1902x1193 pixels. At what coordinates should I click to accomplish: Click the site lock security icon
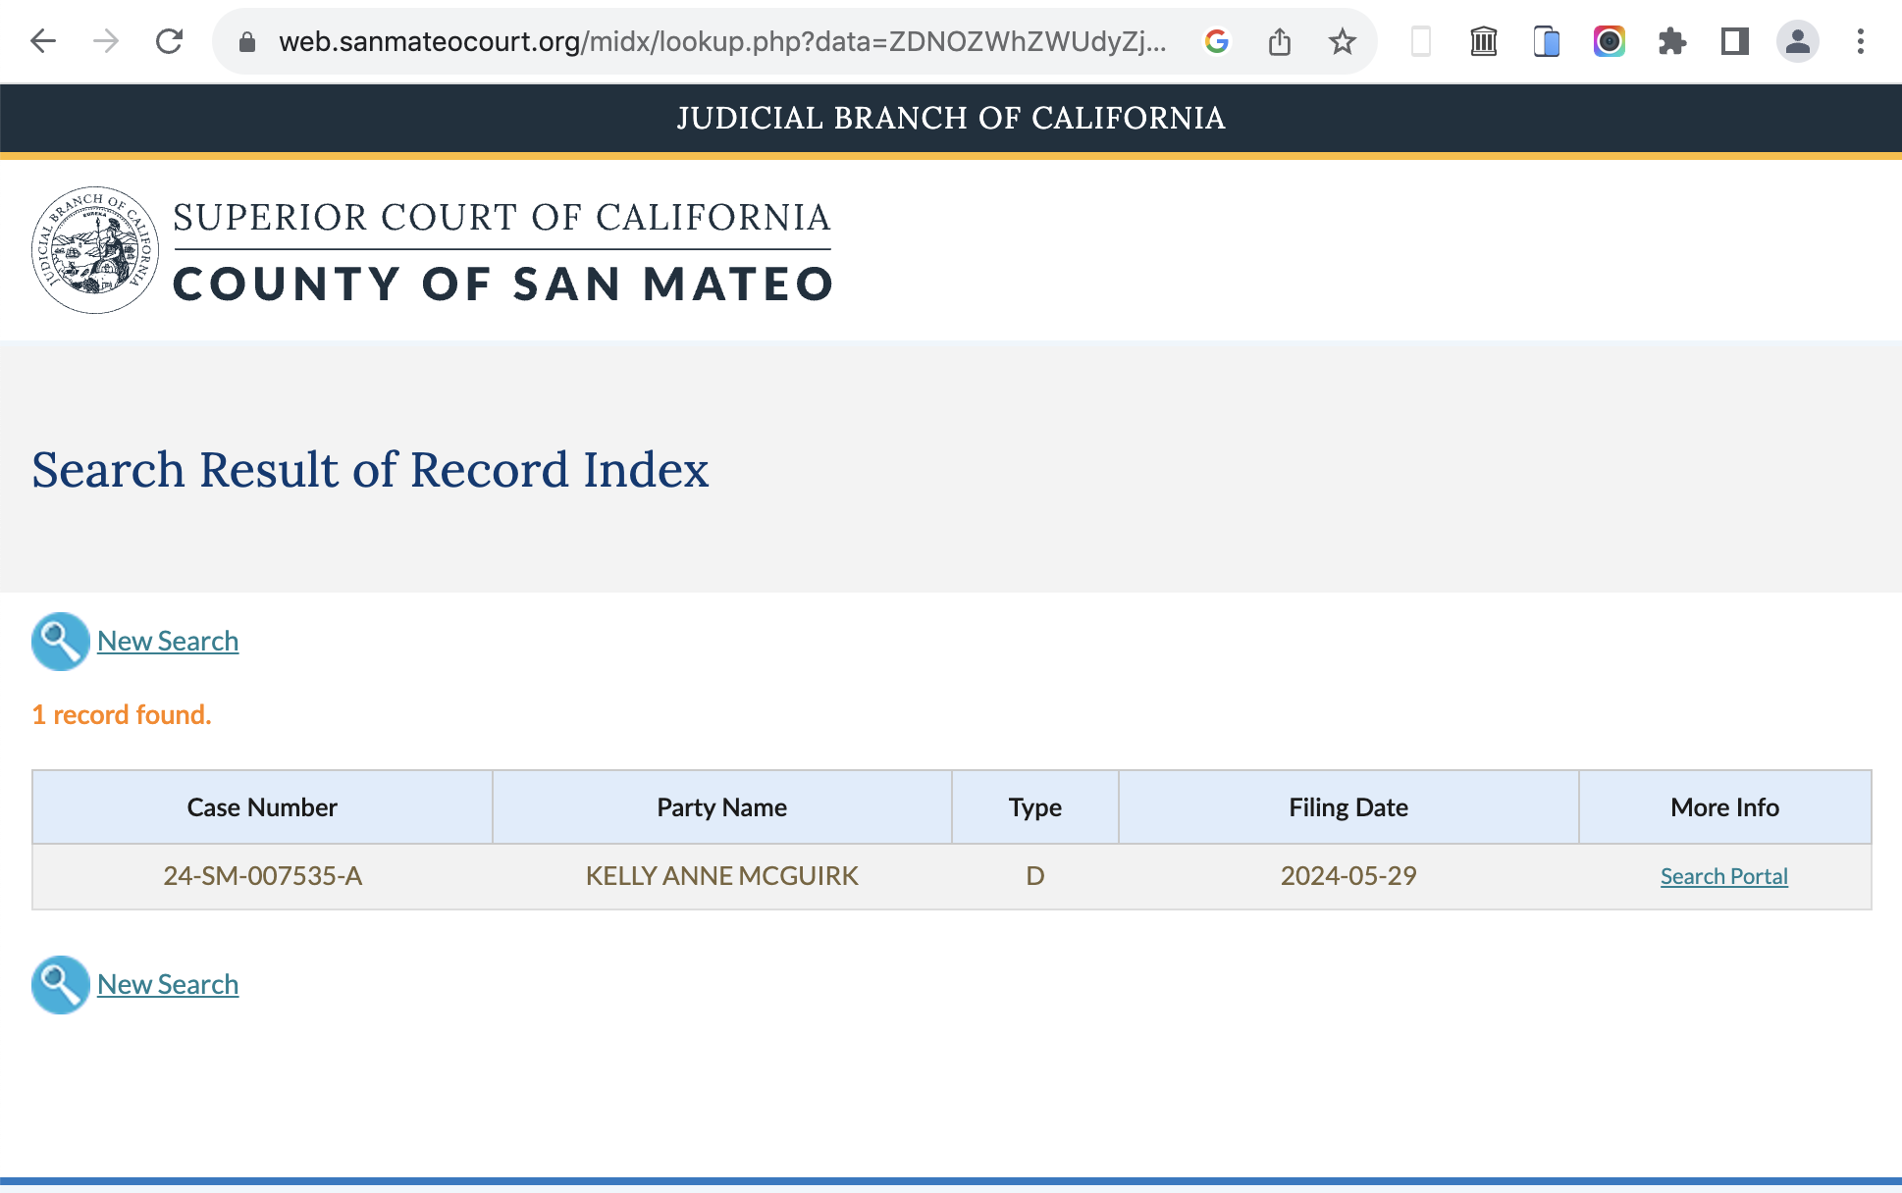tap(247, 41)
